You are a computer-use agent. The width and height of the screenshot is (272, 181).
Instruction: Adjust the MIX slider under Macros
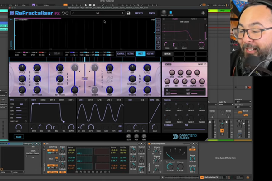(195, 129)
